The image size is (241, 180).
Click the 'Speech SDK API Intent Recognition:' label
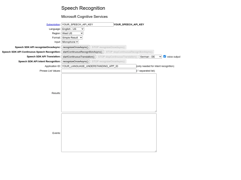(39, 61)
